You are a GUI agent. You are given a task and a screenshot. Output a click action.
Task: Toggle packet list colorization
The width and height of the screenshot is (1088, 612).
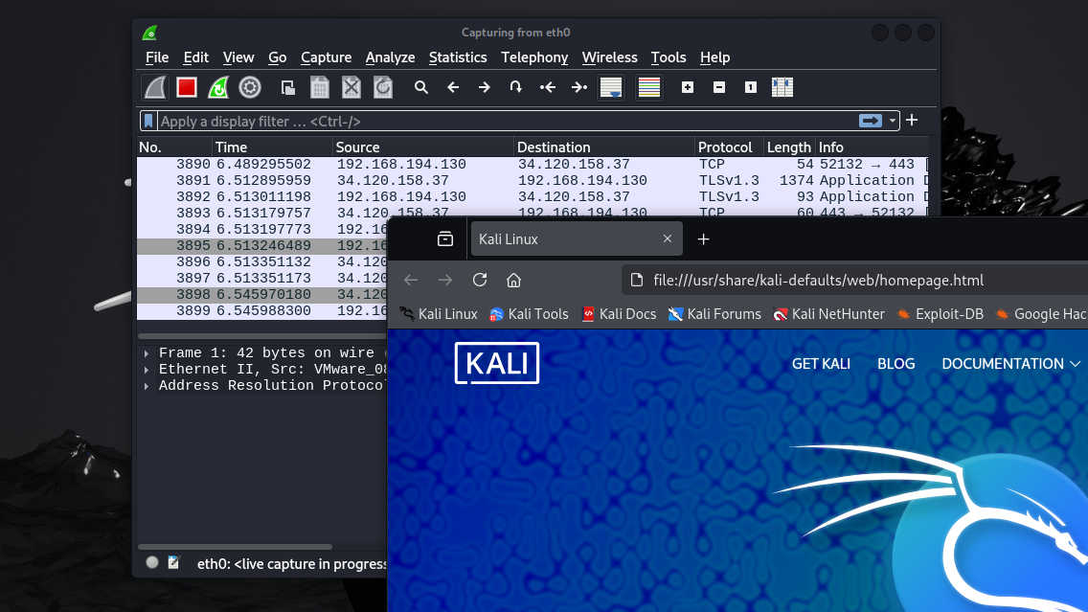tap(649, 87)
